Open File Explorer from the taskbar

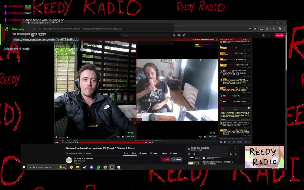(78, 167)
